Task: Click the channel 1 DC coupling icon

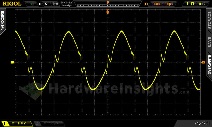Action: coord(13,123)
